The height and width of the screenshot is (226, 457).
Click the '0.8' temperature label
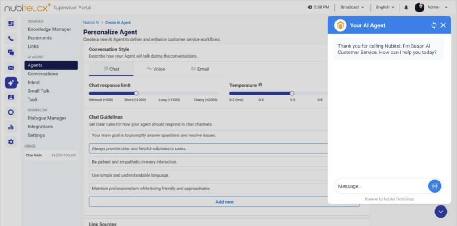[x=320, y=99]
